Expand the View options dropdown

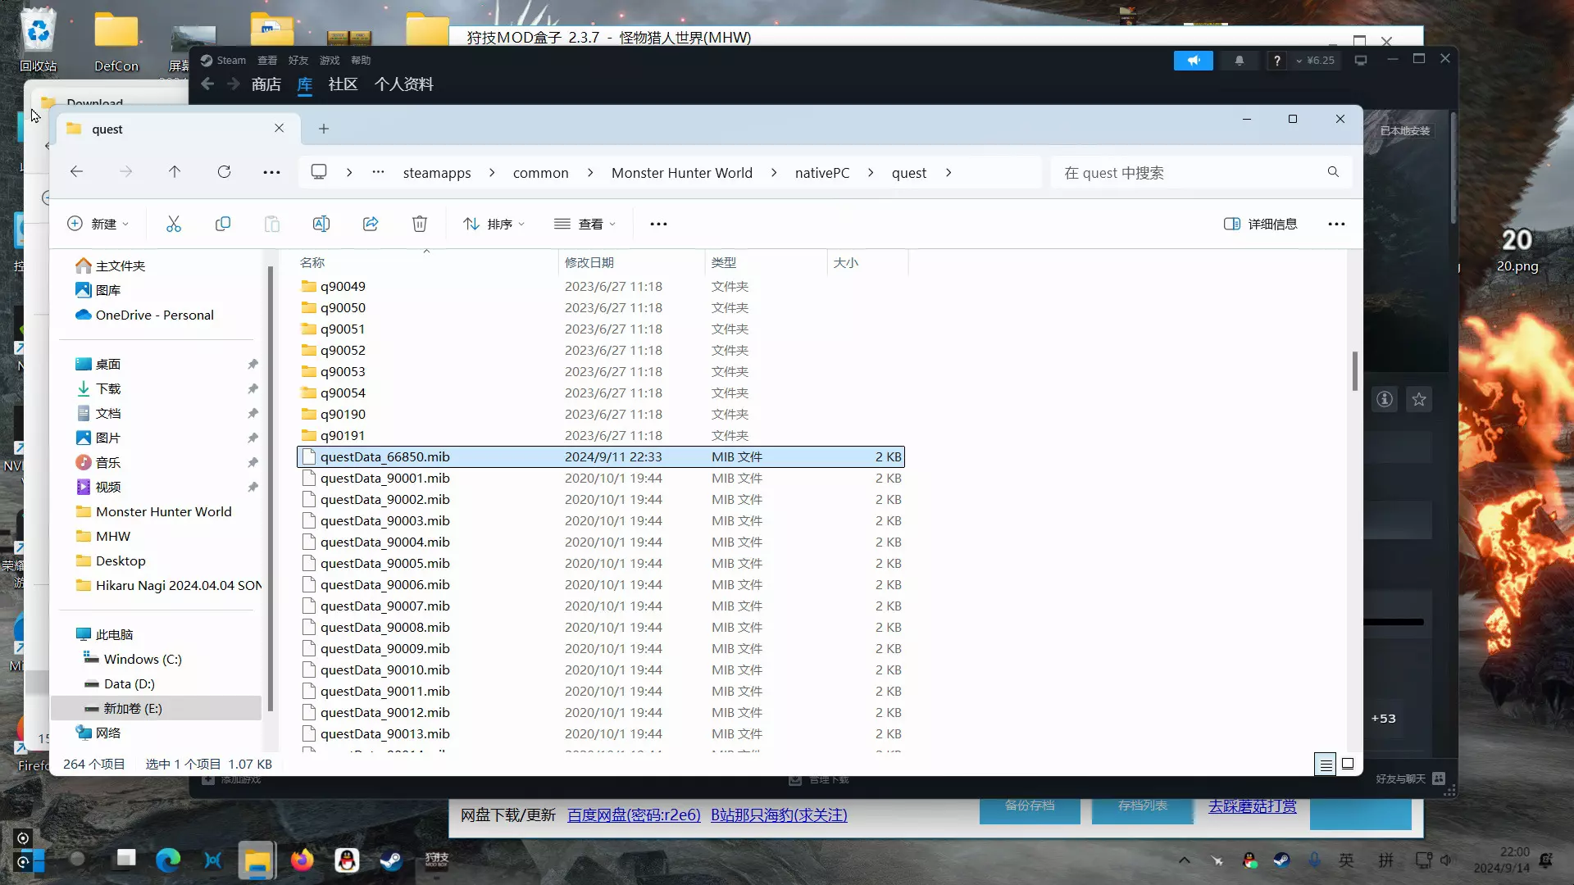585,224
